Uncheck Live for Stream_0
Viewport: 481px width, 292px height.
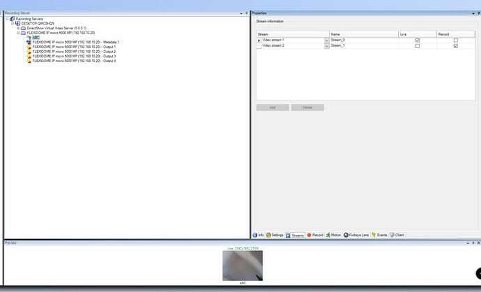418,40
